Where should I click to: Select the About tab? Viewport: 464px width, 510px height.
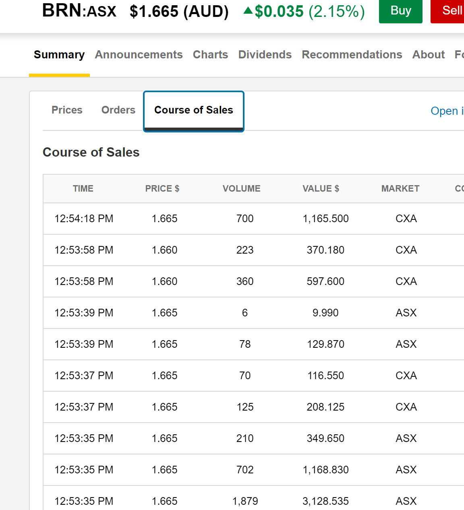[x=428, y=55]
